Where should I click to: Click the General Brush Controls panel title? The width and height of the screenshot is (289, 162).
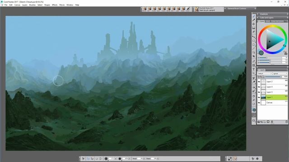click(x=237, y=9)
